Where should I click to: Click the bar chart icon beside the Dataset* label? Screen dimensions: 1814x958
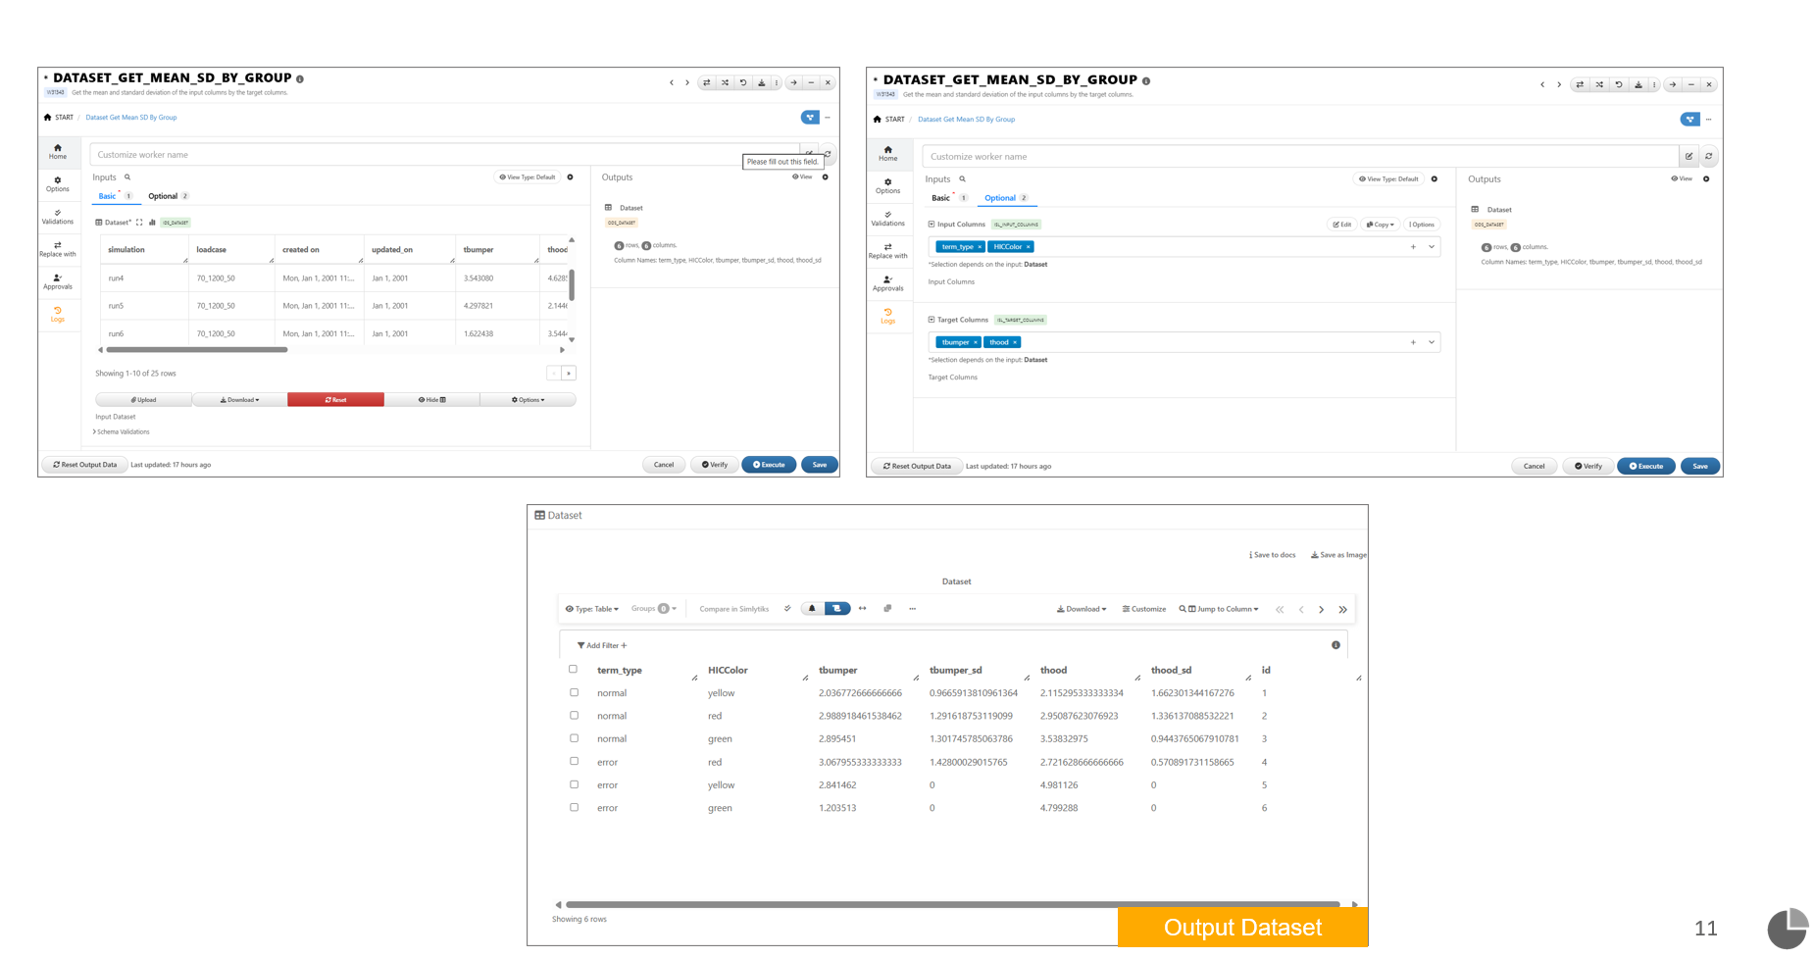152,223
